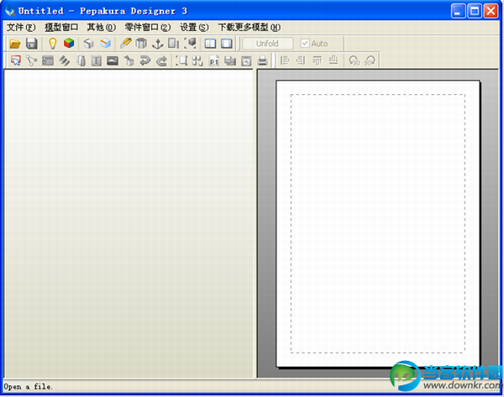
Task: Switch to the split window layout icon
Action: click(210, 44)
